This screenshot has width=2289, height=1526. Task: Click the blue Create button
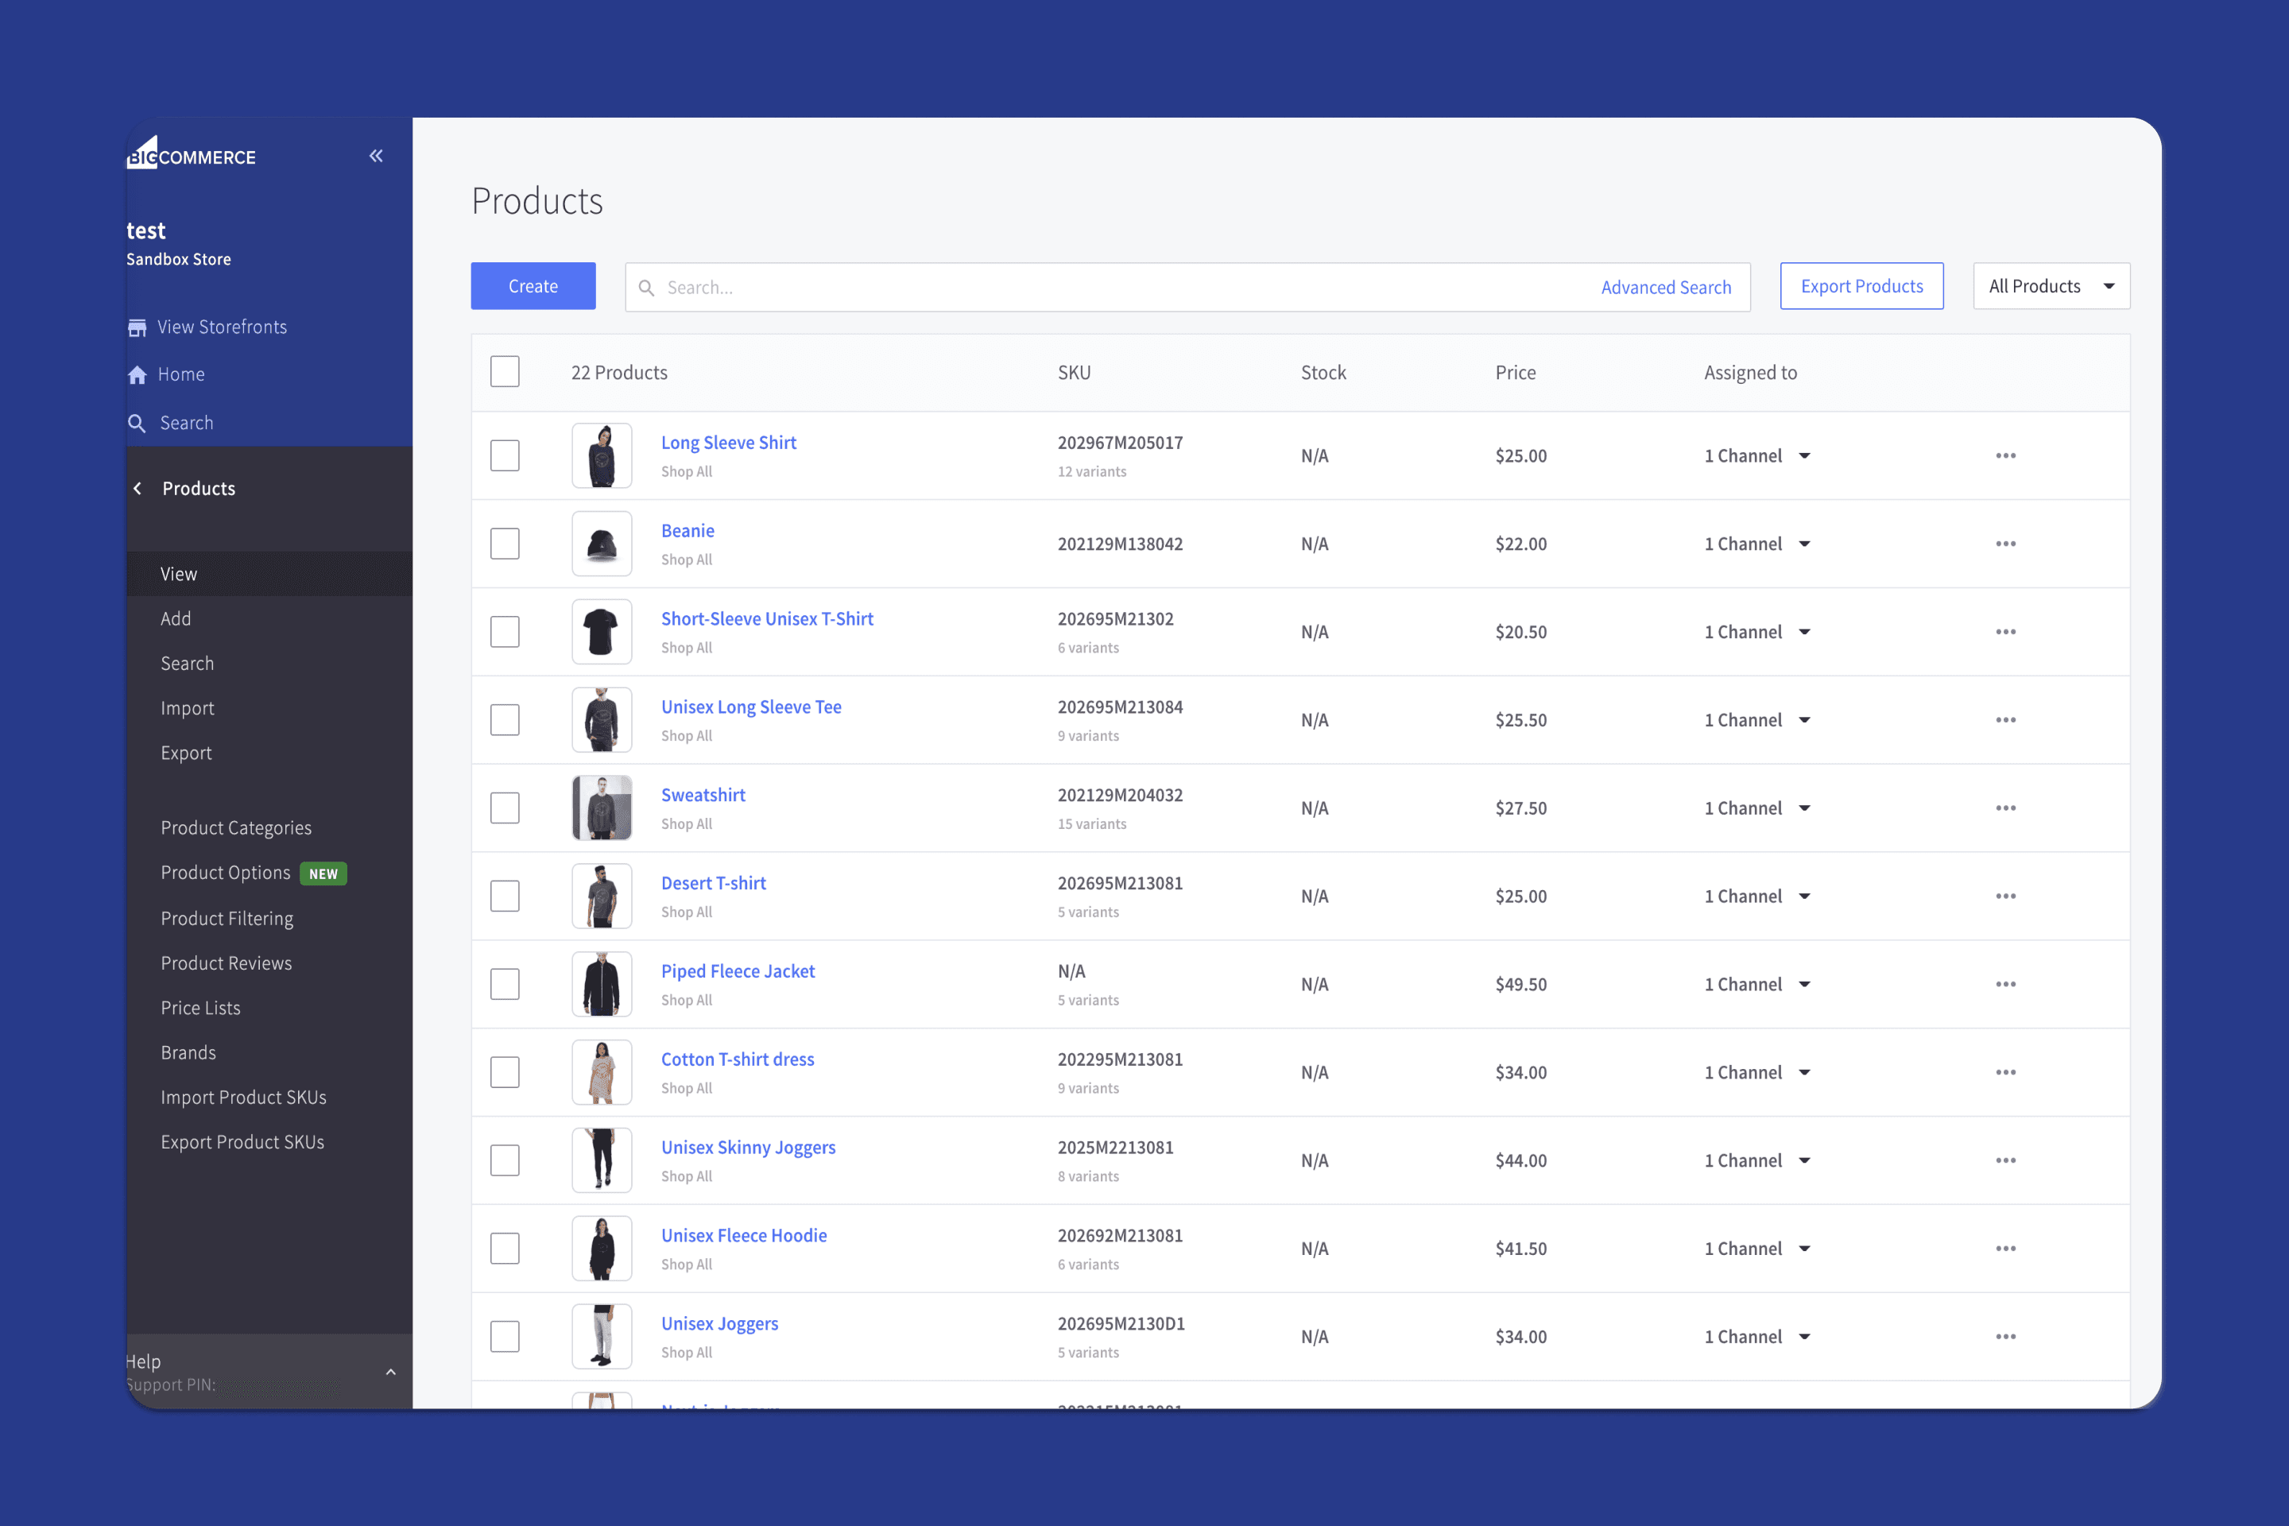pyautogui.click(x=533, y=286)
